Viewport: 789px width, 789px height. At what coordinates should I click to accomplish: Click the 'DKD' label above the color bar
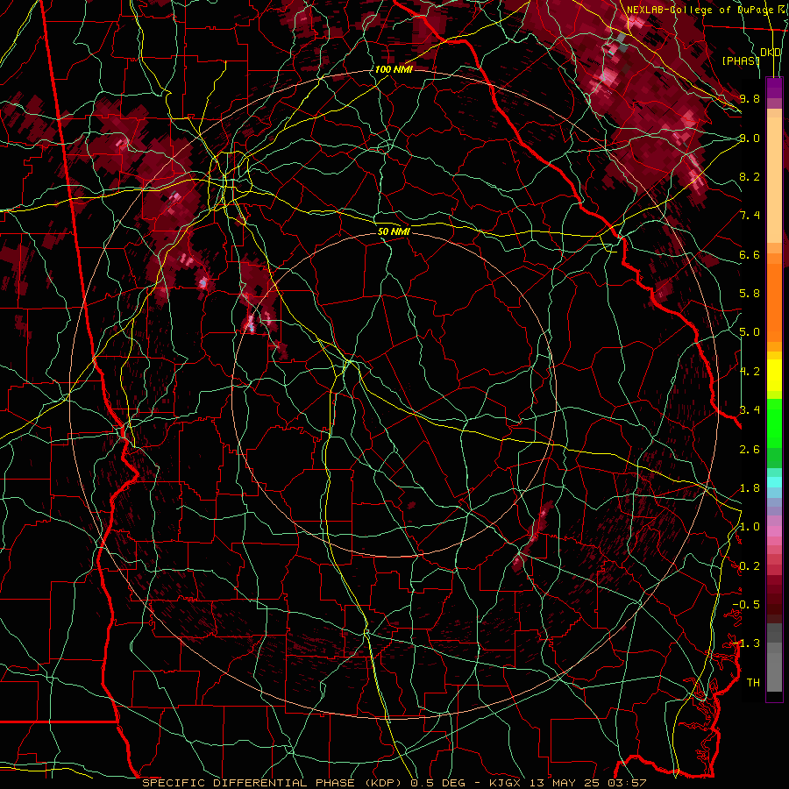point(771,52)
